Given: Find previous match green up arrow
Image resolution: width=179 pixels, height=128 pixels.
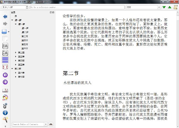Looking at the screenshot, I should point(170,7).
